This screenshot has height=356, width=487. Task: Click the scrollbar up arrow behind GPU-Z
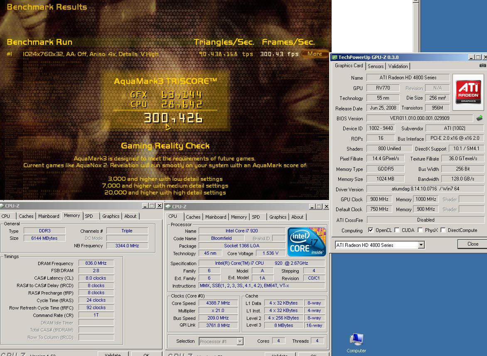(416, 2)
